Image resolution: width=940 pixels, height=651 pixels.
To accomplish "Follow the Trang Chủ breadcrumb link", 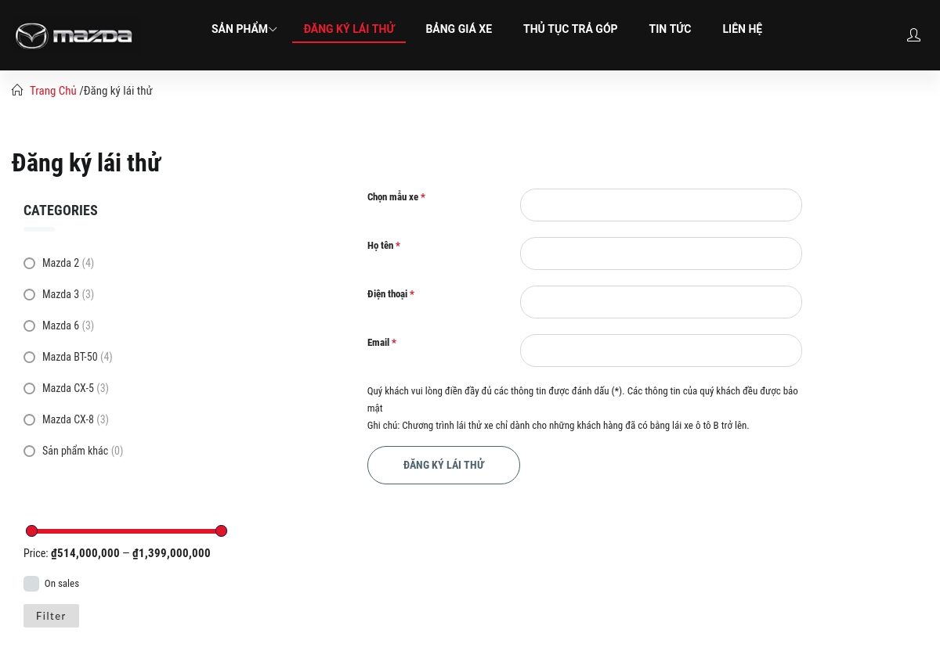I will [x=53, y=91].
